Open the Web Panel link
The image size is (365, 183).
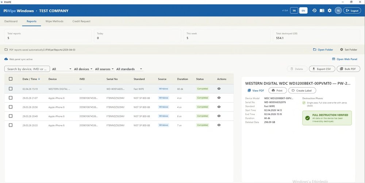[x=345, y=59]
